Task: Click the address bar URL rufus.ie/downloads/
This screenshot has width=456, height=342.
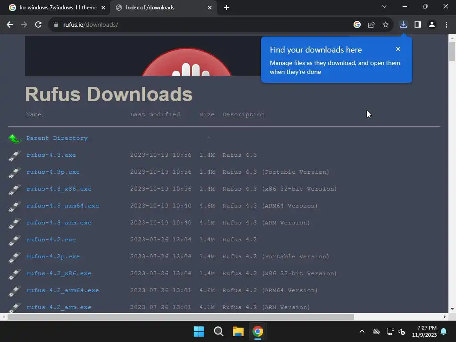Action: coord(90,25)
